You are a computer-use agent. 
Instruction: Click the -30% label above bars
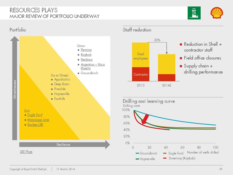[157, 40]
